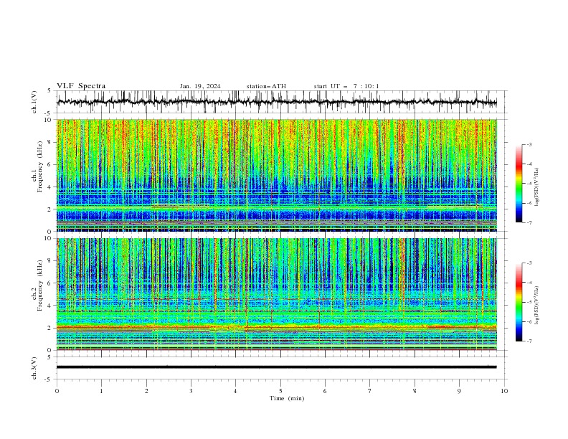Click the time-axis tick label "7"

click(x=370, y=391)
